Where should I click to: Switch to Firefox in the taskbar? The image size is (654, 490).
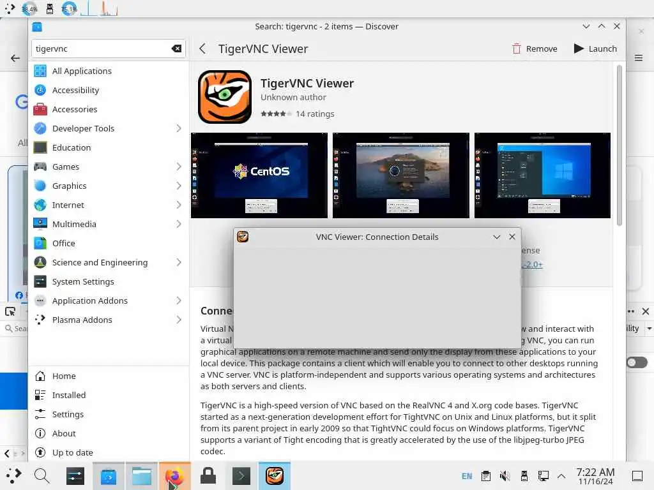175,476
